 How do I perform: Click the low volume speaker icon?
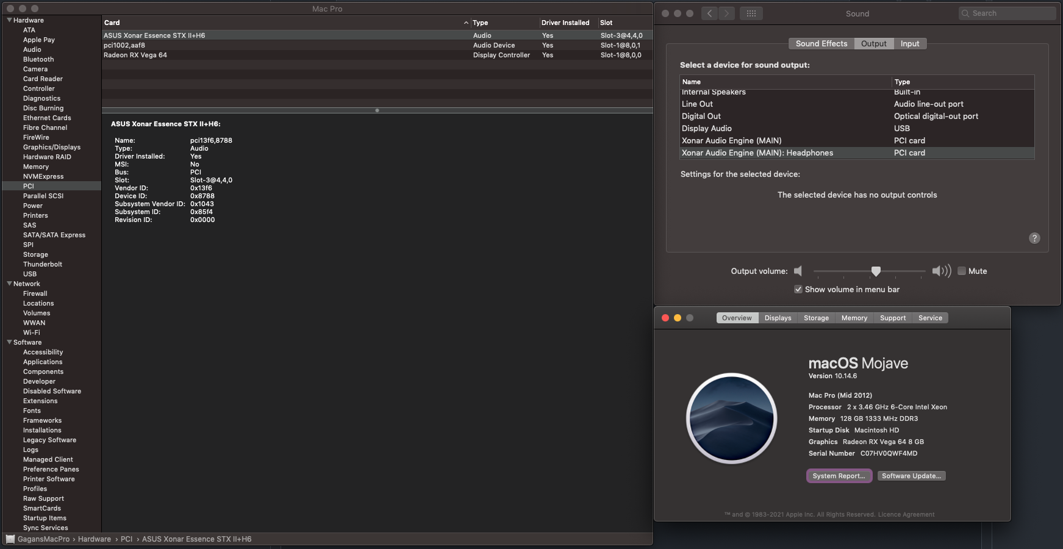pos(798,271)
